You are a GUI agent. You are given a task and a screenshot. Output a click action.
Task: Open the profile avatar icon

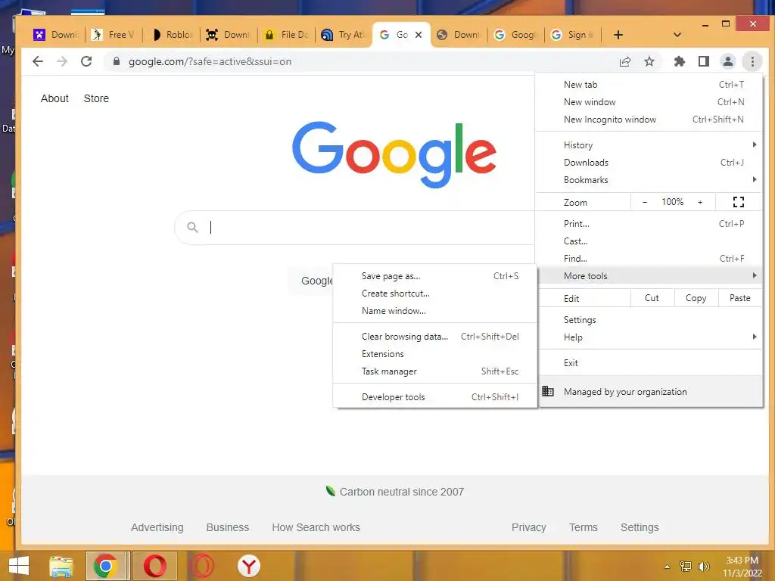point(727,61)
